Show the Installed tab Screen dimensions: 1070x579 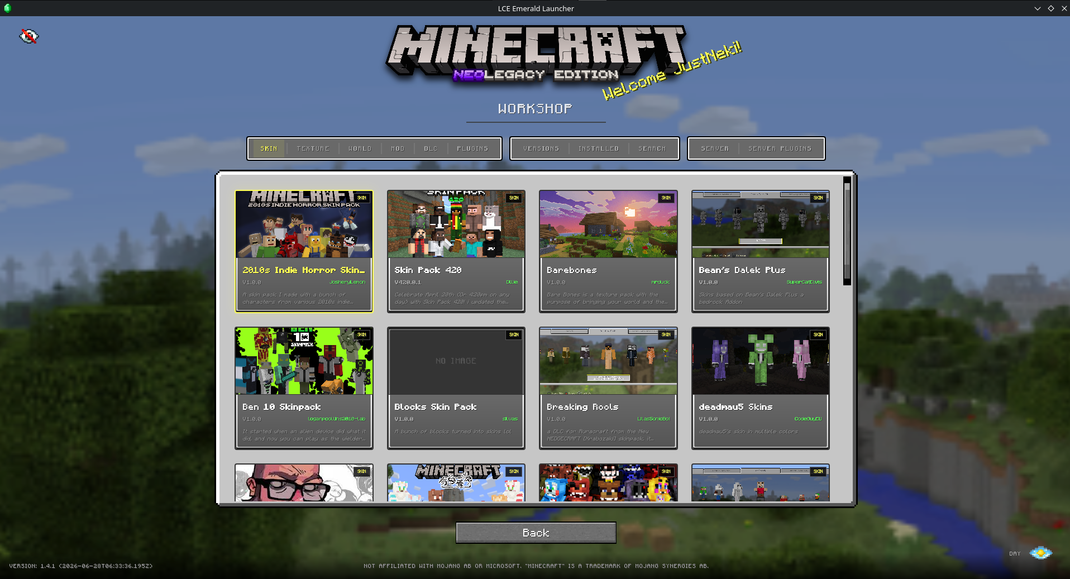[598, 149]
